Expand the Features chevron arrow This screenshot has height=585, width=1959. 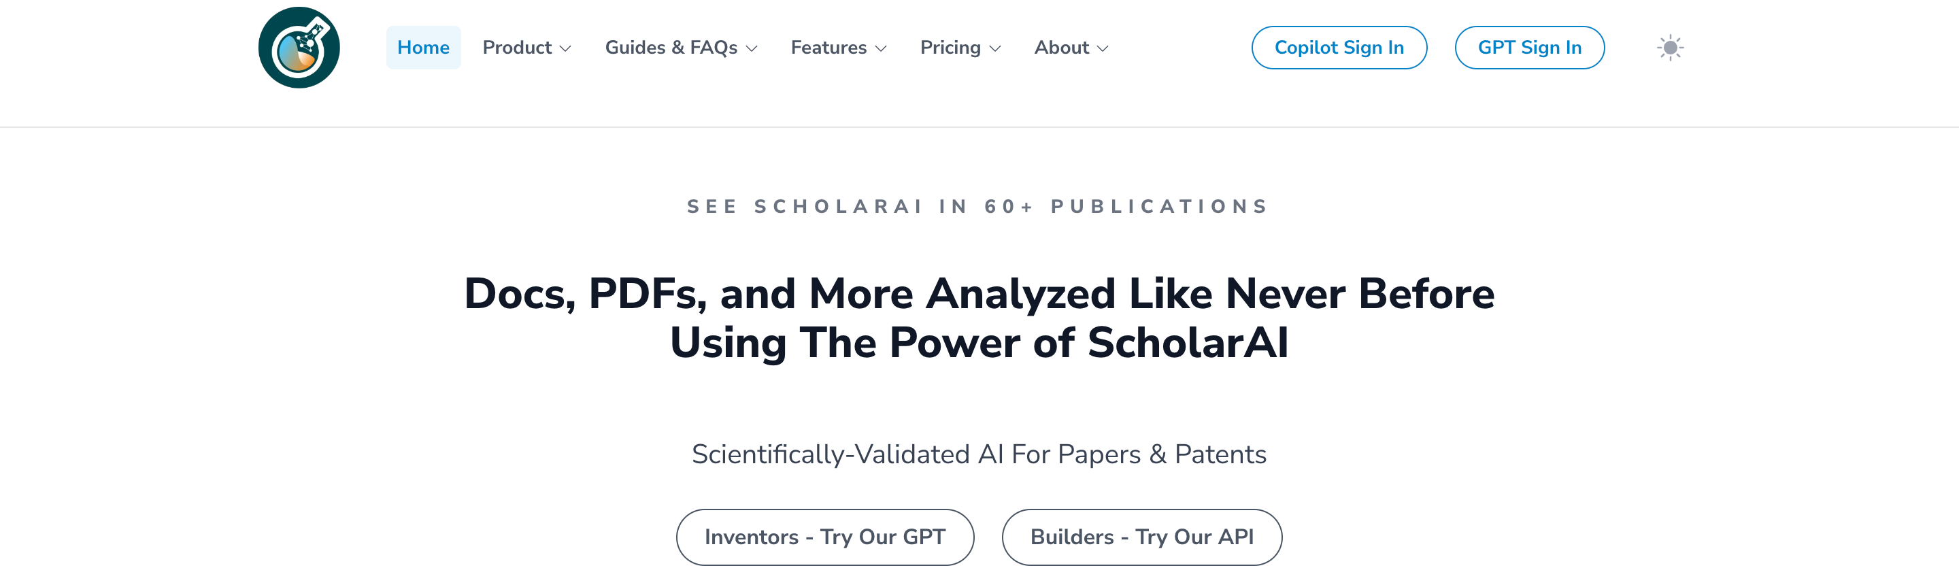[882, 49]
